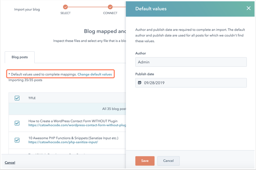Click the calendar icon in Publish date
256x170 pixels.
[x=140, y=82]
